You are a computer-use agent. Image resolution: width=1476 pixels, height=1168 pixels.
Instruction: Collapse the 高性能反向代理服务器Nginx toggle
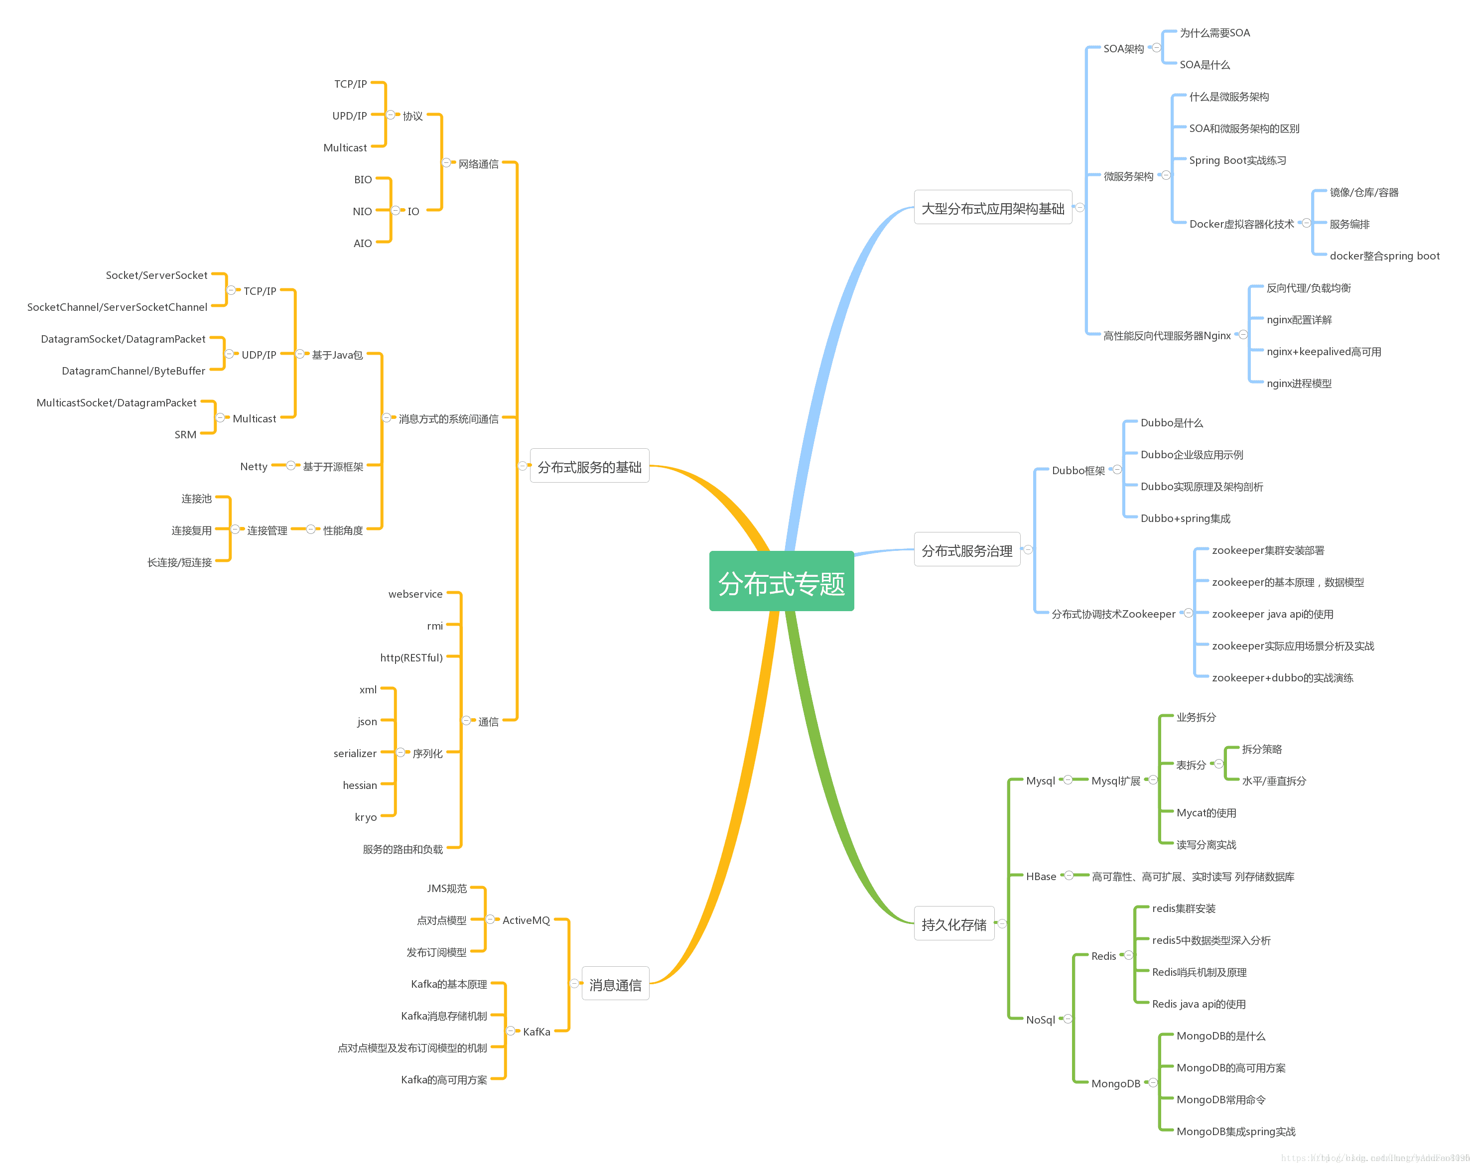(1243, 334)
